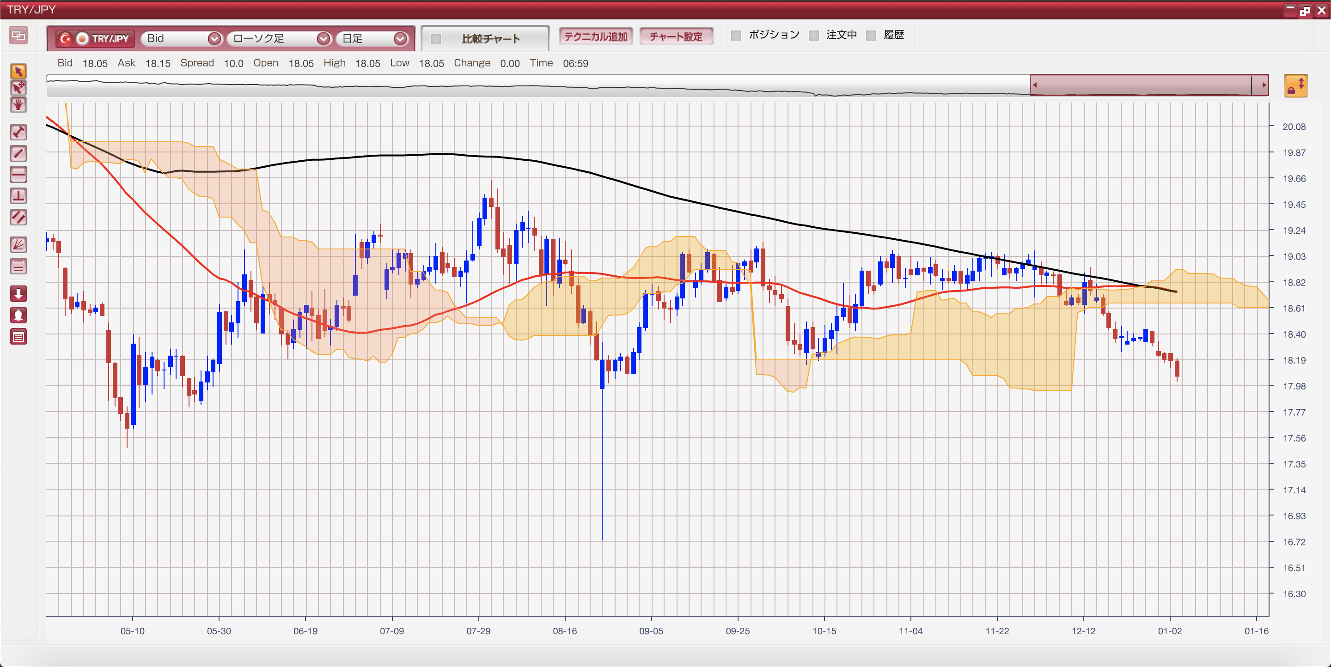Click right arrow on the chart range slider
This screenshot has height=667, width=1331.
pos(1264,85)
